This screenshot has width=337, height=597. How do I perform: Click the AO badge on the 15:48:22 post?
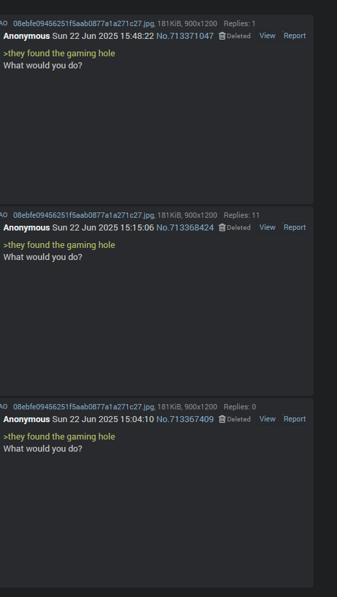(4, 23)
